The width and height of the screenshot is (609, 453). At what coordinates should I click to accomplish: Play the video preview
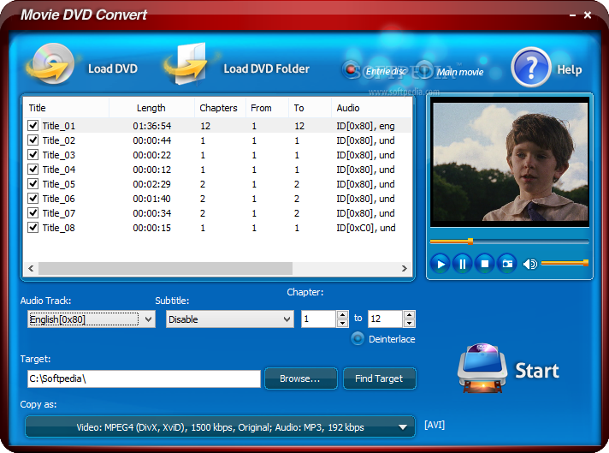pos(440,264)
